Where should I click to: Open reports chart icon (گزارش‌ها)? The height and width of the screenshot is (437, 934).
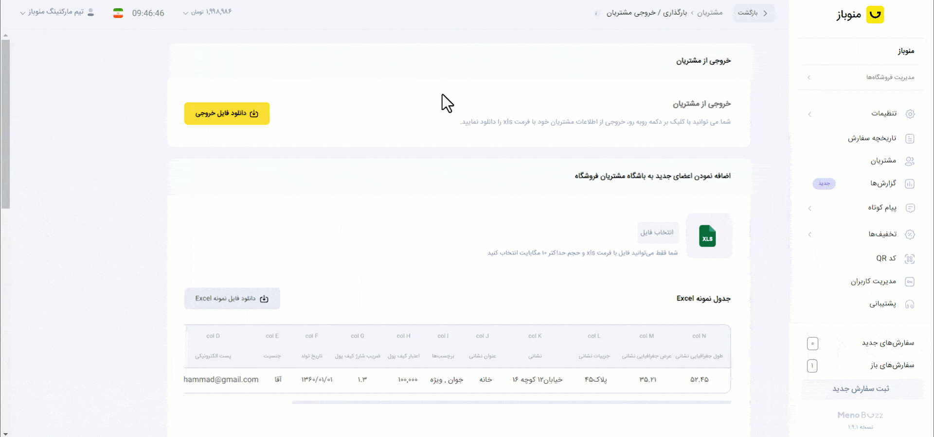(910, 184)
